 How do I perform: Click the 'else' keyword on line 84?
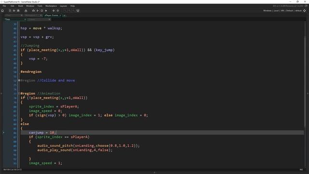tap(25, 124)
